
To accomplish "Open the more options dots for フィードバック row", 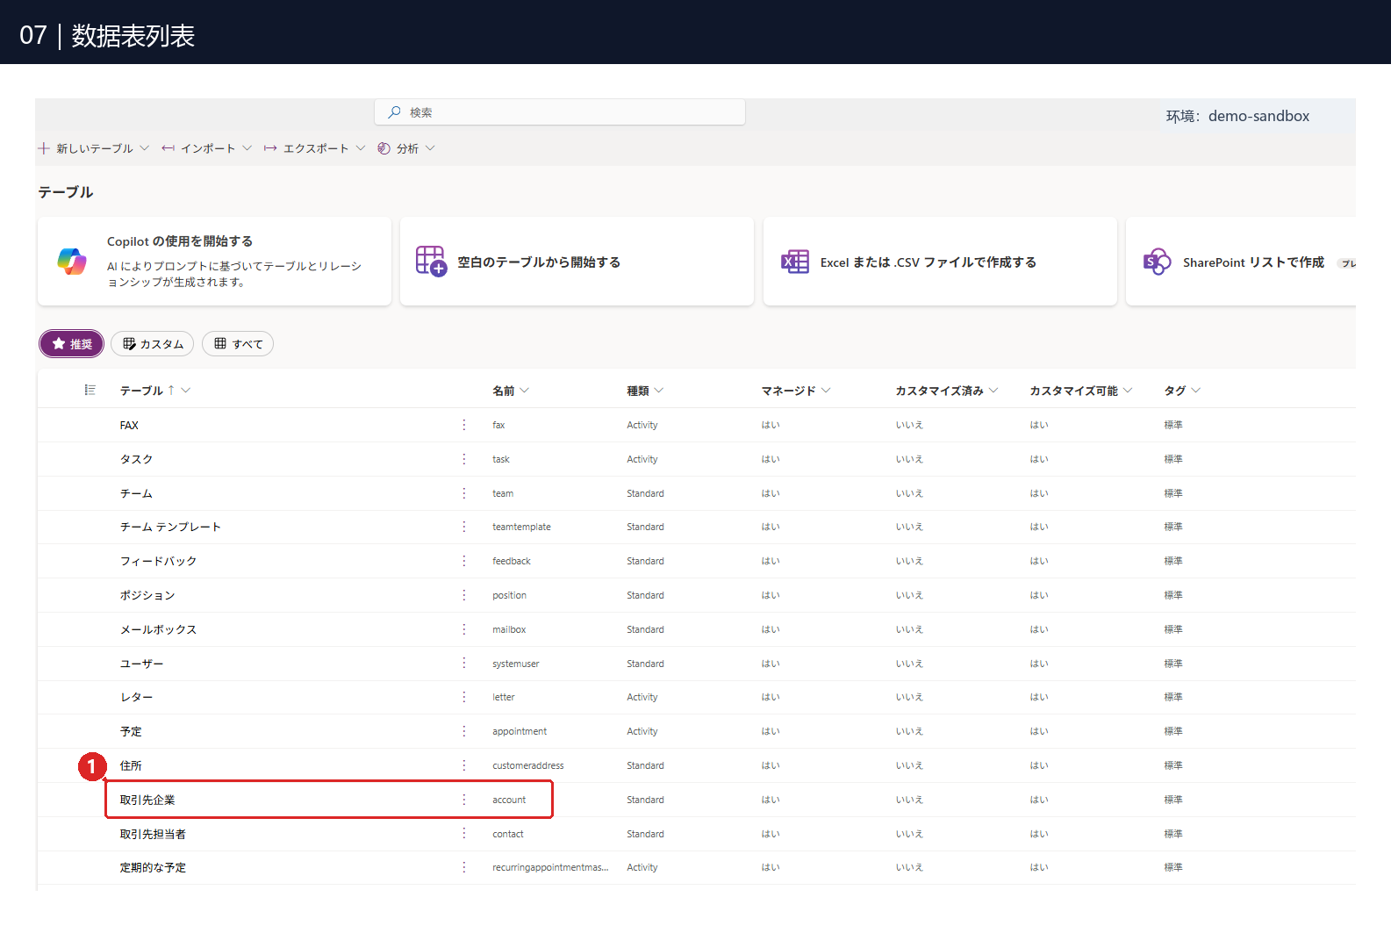I will coord(464,561).
